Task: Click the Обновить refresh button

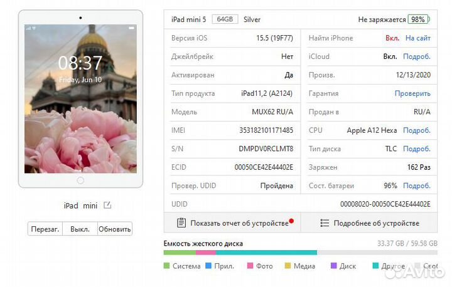Action: tap(115, 229)
